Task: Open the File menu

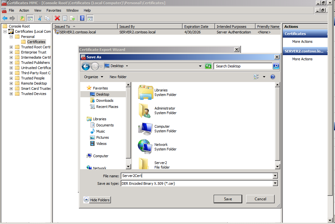Action: pos(11,10)
